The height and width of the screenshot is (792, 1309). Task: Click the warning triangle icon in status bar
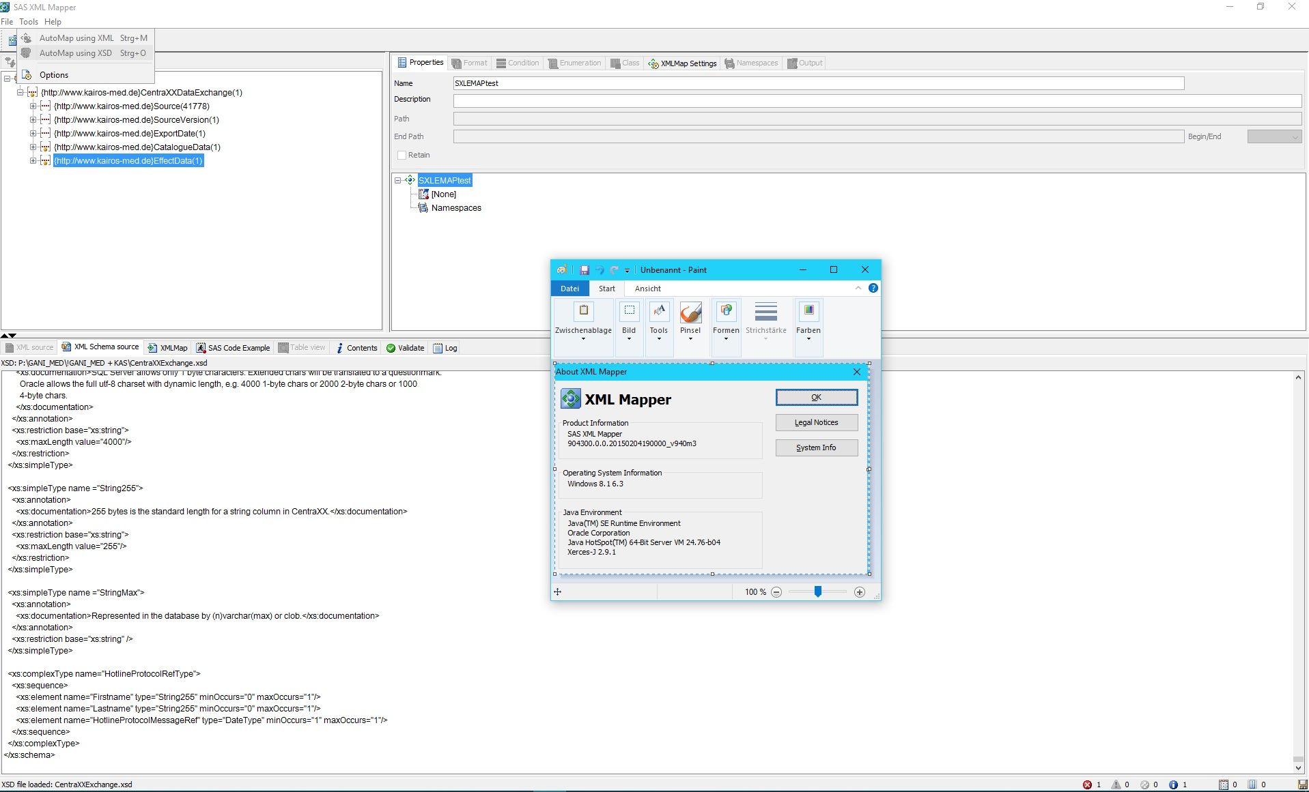(1116, 784)
